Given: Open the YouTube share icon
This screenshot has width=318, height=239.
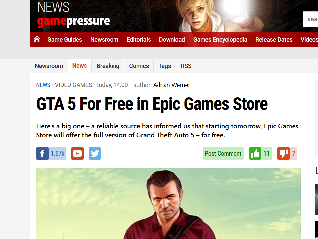Looking at the screenshot, I should point(77,153).
